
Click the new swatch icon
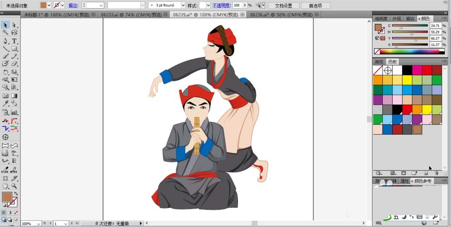(426, 173)
